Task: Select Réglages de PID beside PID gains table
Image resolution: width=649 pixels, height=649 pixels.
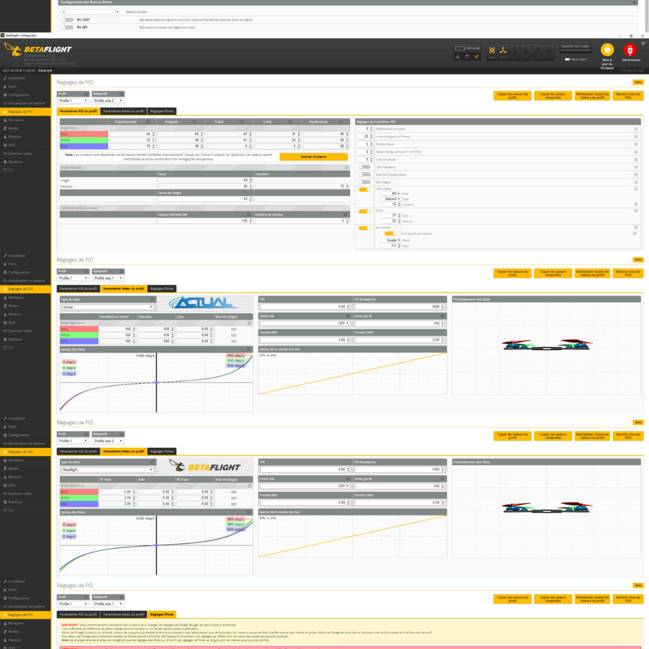Action: pyautogui.click(x=25, y=112)
